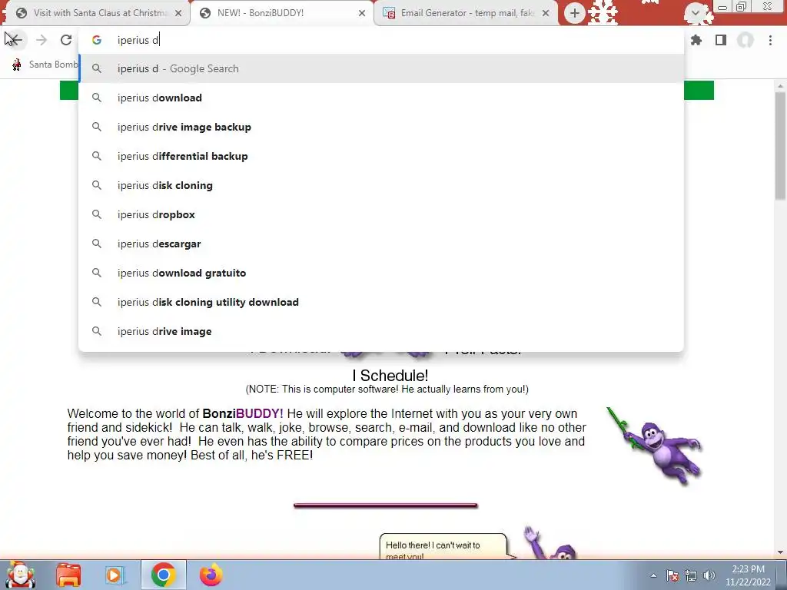Reload the page with refresh icon
787x590 pixels.
[x=66, y=40]
